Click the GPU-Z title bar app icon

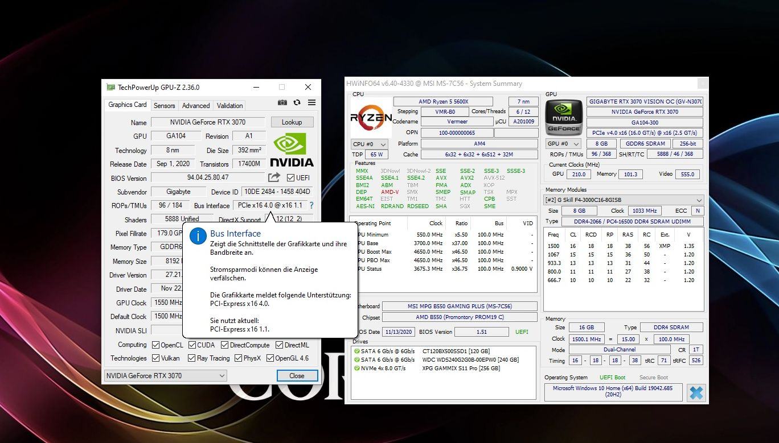coord(110,87)
